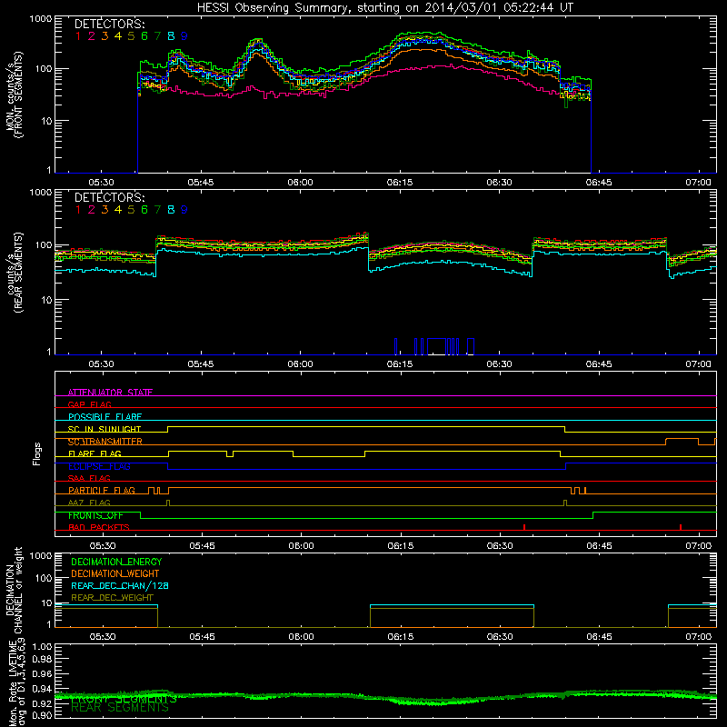Select detector 4 in rear segments legend
The width and height of the screenshot is (727, 727).
(x=118, y=210)
